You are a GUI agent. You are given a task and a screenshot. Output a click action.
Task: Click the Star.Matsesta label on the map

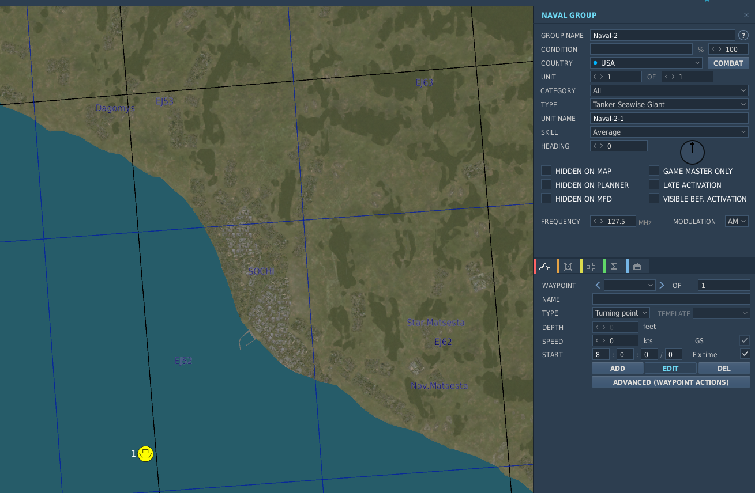435,323
